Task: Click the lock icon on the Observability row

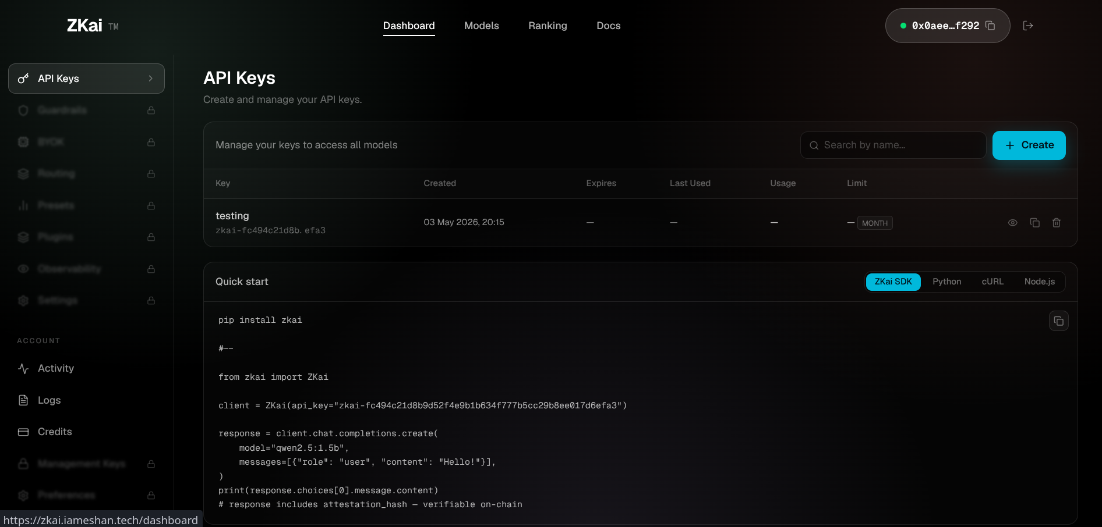Action: (x=151, y=269)
